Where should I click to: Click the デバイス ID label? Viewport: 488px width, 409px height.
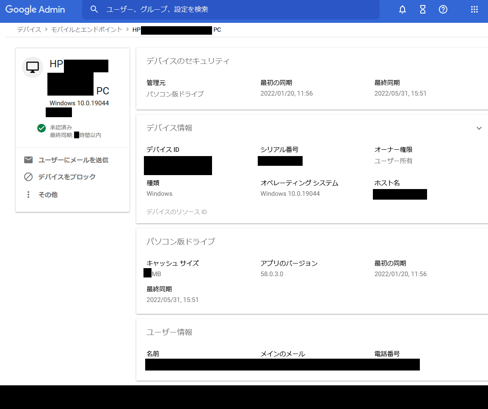(x=163, y=150)
